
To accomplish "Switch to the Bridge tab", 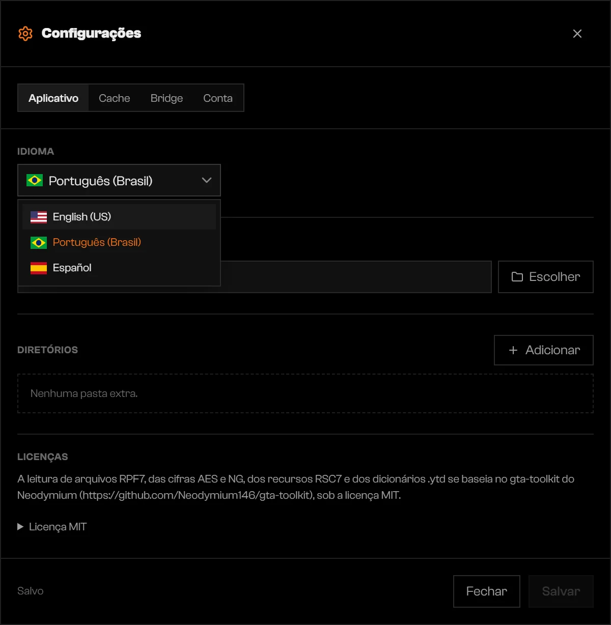I will coord(166,98).
